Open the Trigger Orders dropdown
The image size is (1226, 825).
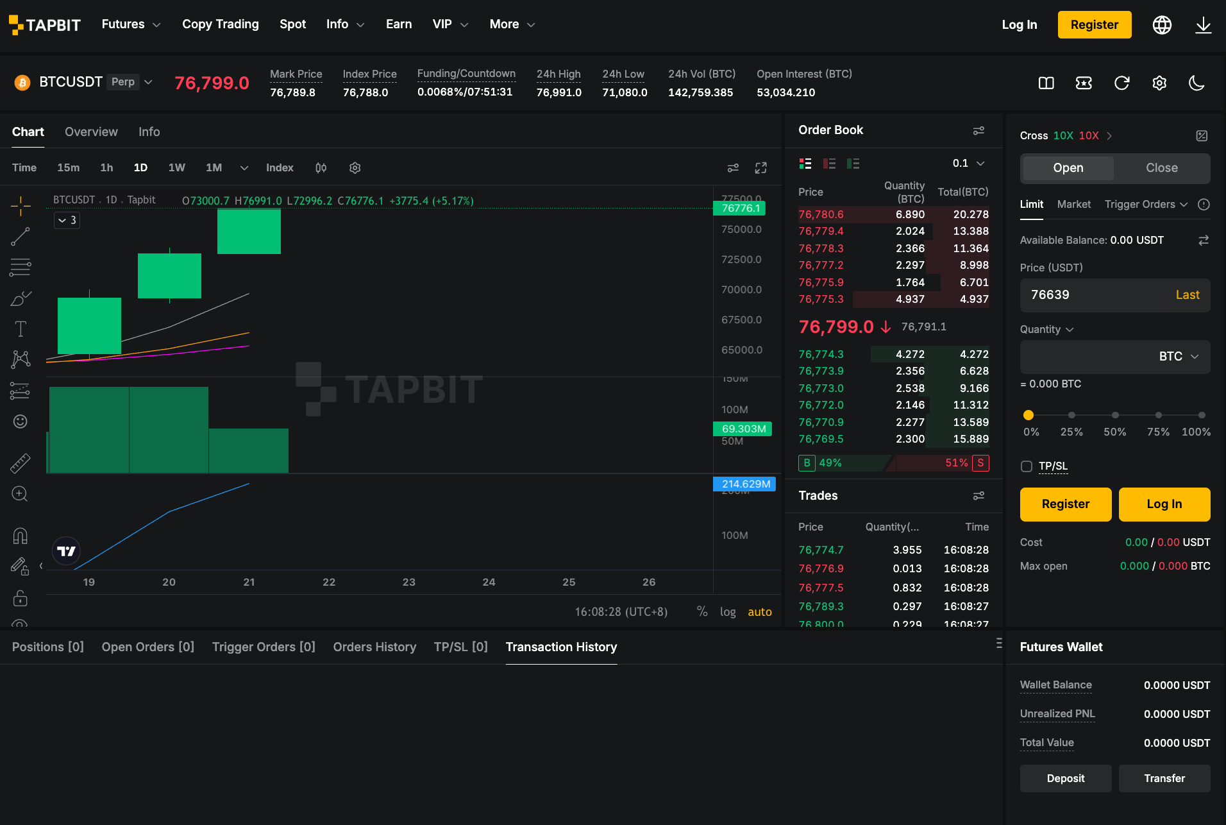tap(1146, 204)
